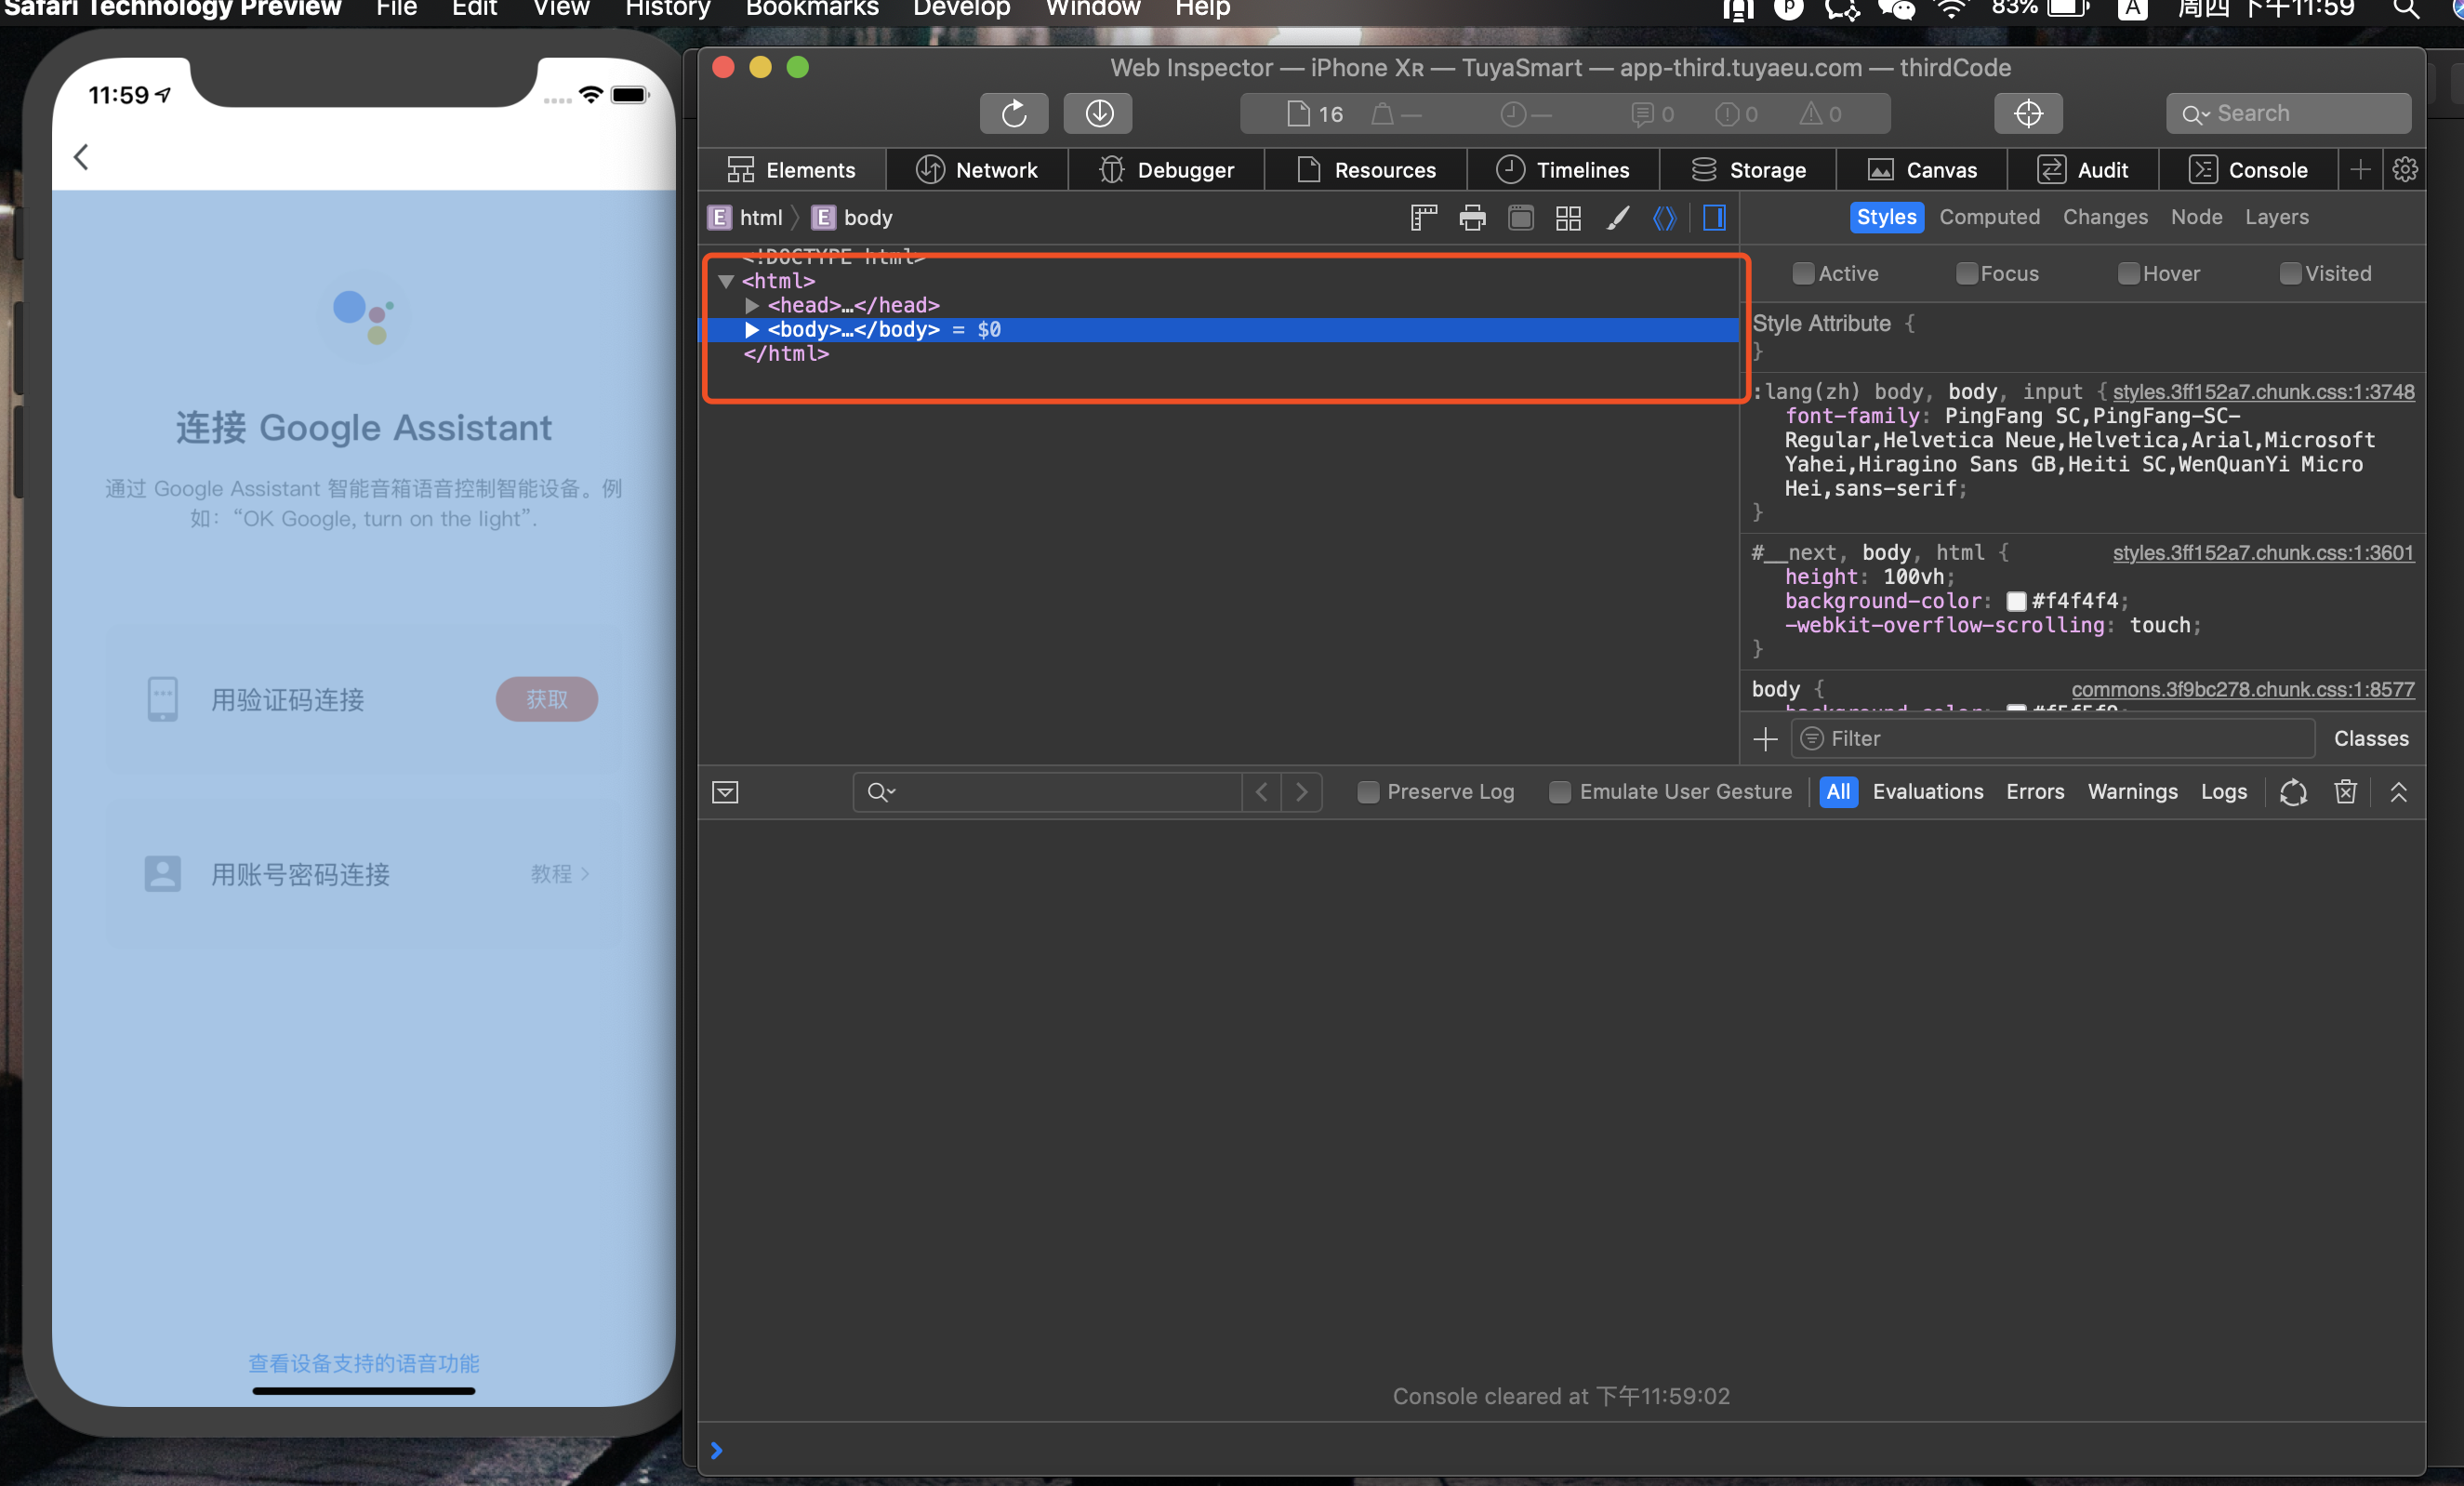Click the resources count 16 indicator

click(x=1315, y=114)
